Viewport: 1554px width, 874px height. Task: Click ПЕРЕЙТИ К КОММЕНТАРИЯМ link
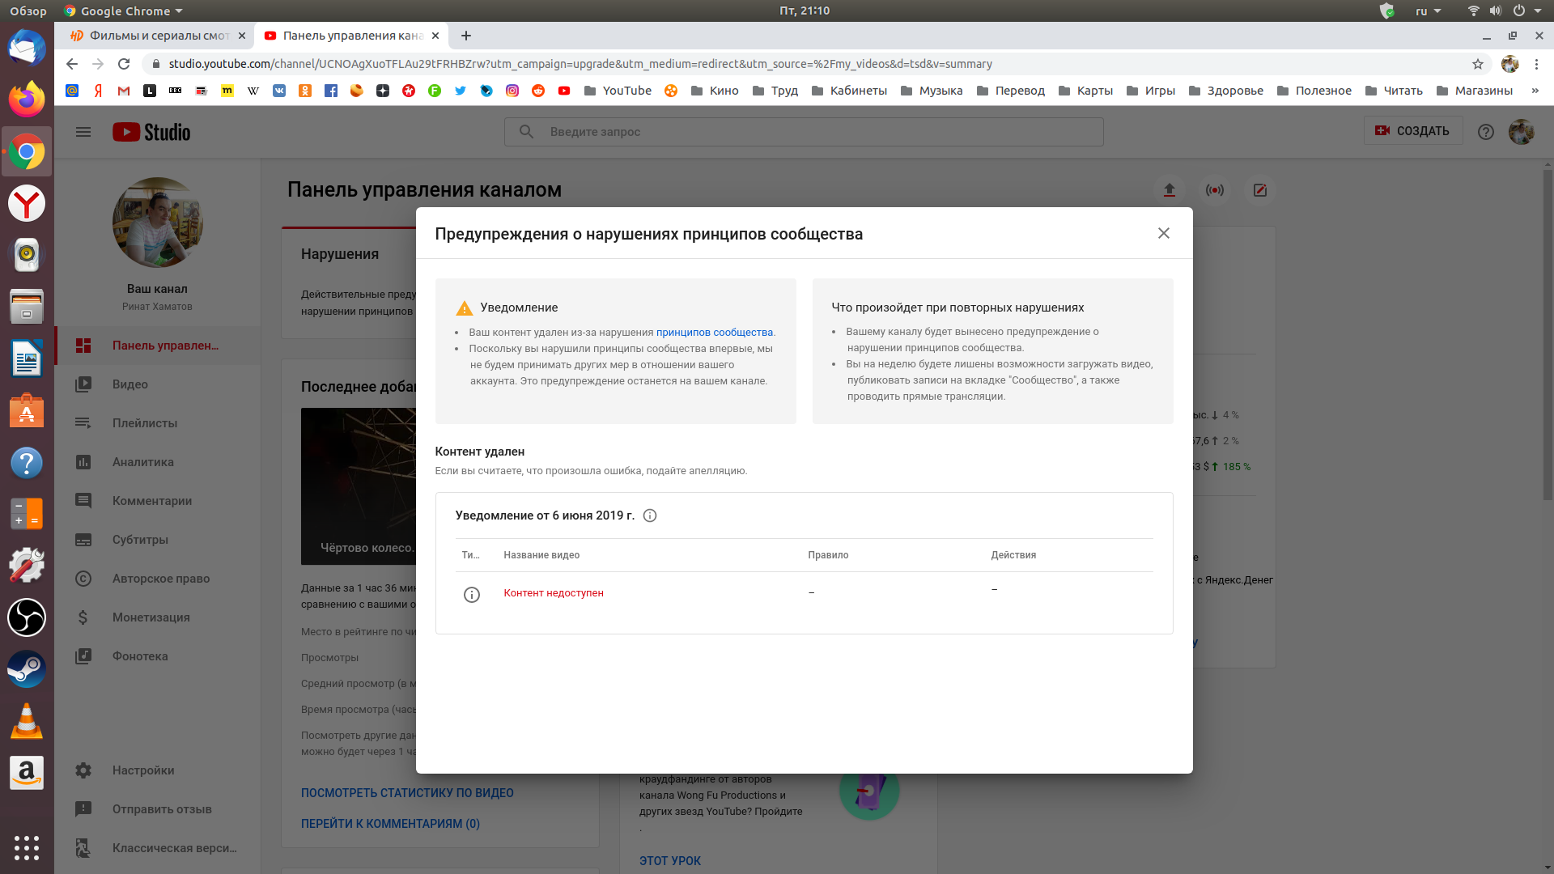389,823
